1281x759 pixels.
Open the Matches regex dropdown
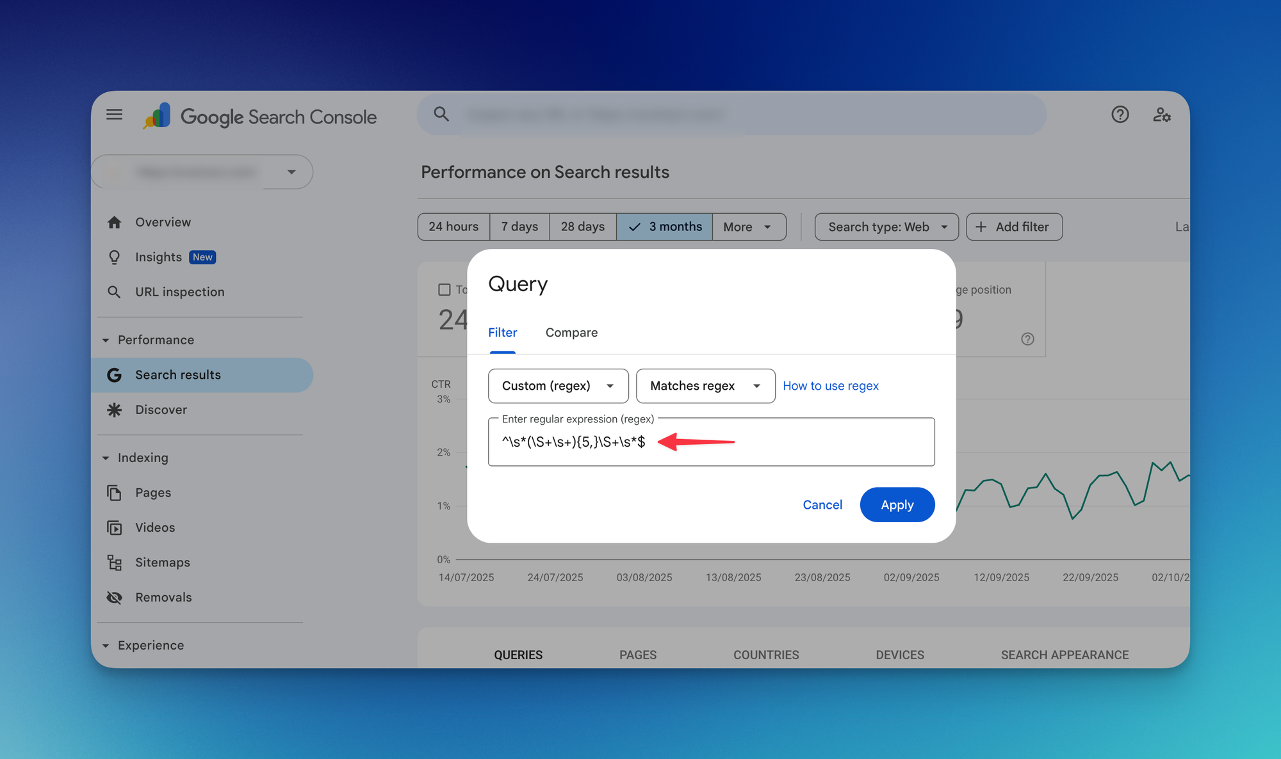click(705, 386)
